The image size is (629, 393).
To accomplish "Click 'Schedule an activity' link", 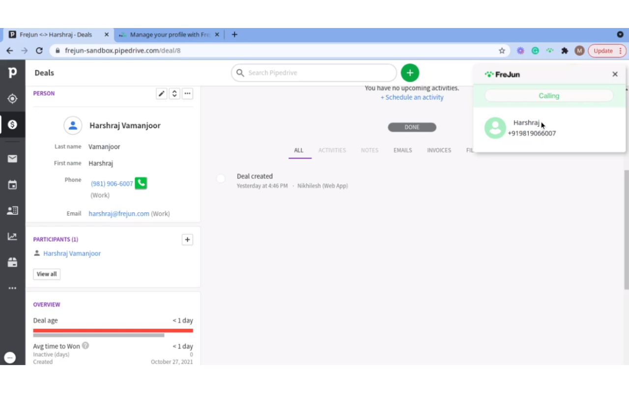I will tap(412, 97).
